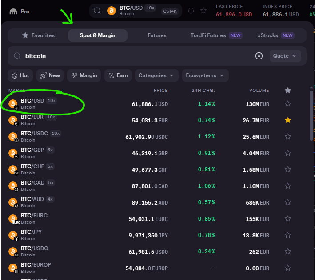This screenshot has height=280, width=315.
Task: Click the BTC/USDC row coin icon
Action: [x=13, y=137]
